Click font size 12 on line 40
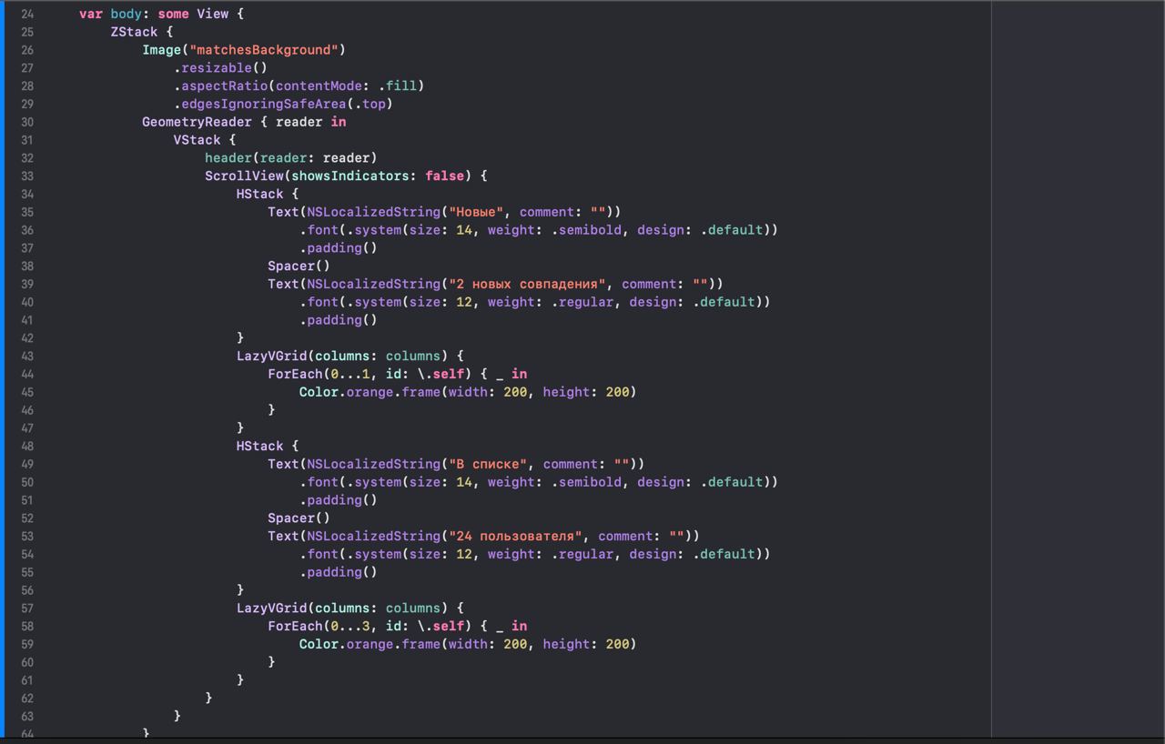The width and height of the screenshot is (1165, 744). (463, 302)
